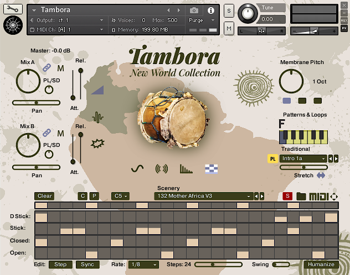Click the C copy button
This screenshot has width=350, height=275.
pyautogui.click(x=83, y=196)
